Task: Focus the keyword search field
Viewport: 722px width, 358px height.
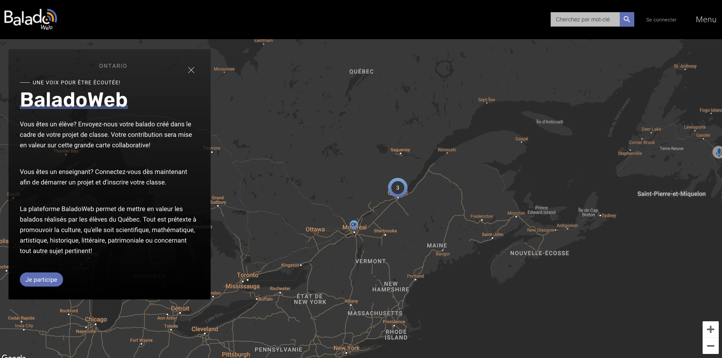Action: [585, 19]
